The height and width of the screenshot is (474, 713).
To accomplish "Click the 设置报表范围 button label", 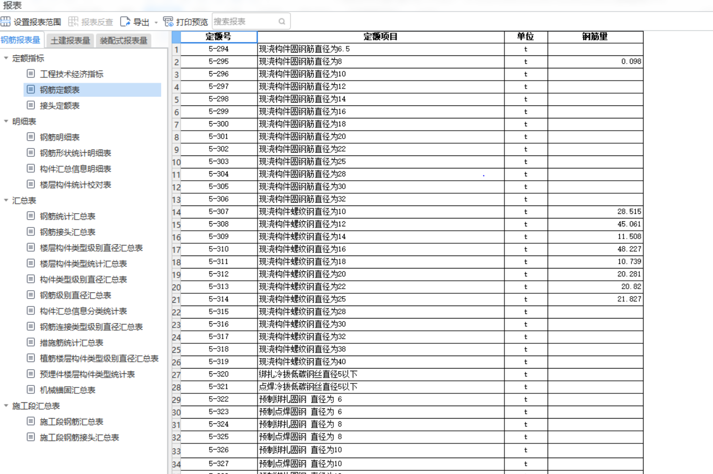I will tap(37, 22).
